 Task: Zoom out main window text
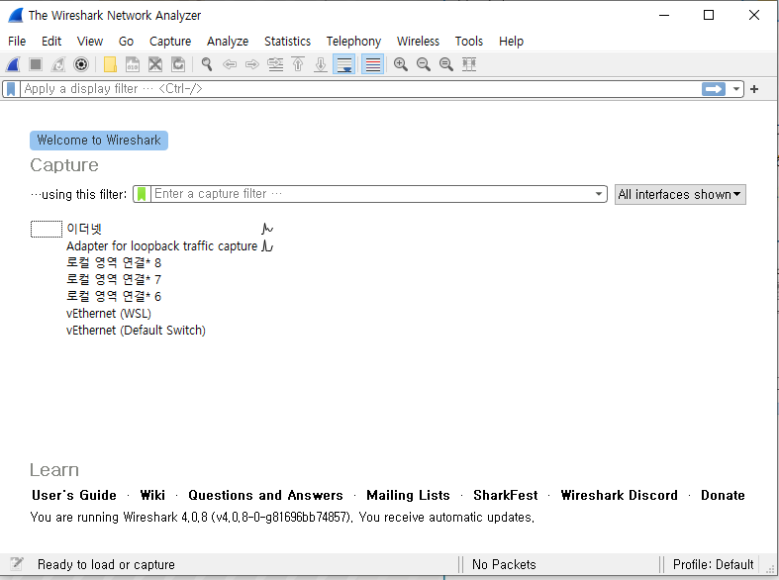pos(424,64)
